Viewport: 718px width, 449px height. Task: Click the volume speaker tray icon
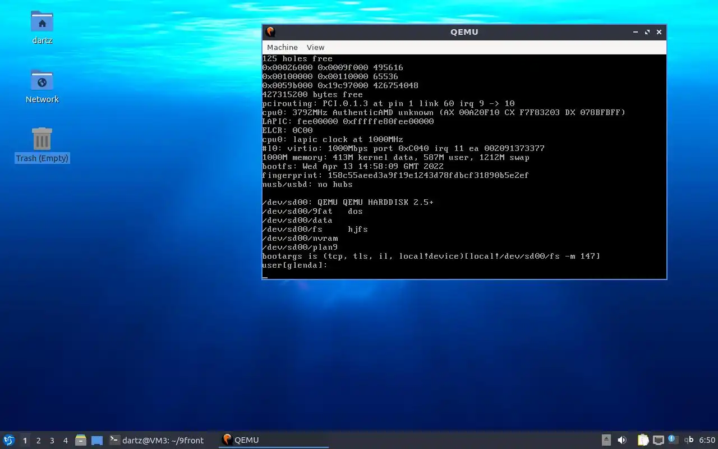click(622, 440)
